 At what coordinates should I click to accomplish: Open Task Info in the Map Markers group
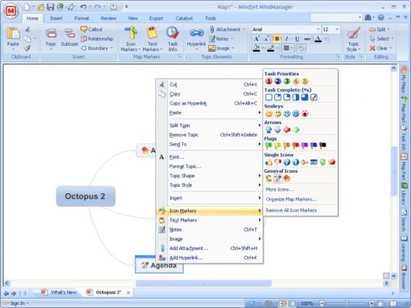(173, 37)
